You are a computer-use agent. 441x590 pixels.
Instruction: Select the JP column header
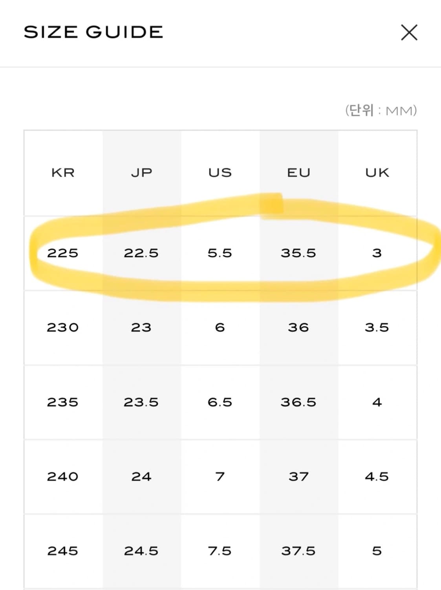(x=141, y=173)
